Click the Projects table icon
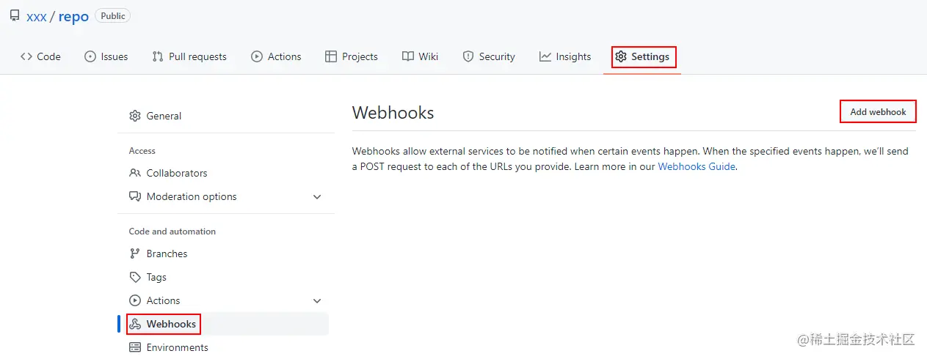 [331, 56]
